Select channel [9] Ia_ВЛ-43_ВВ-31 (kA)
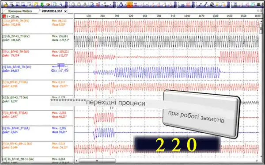Screen dimensions: 265x165 (17, 144)
